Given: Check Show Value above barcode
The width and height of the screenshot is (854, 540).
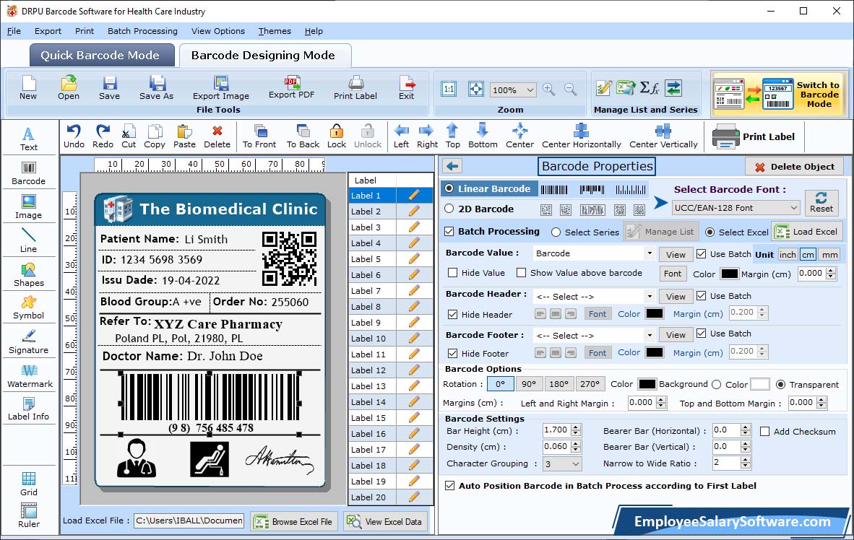Looking at the screenshot, I should coord(521,273).
